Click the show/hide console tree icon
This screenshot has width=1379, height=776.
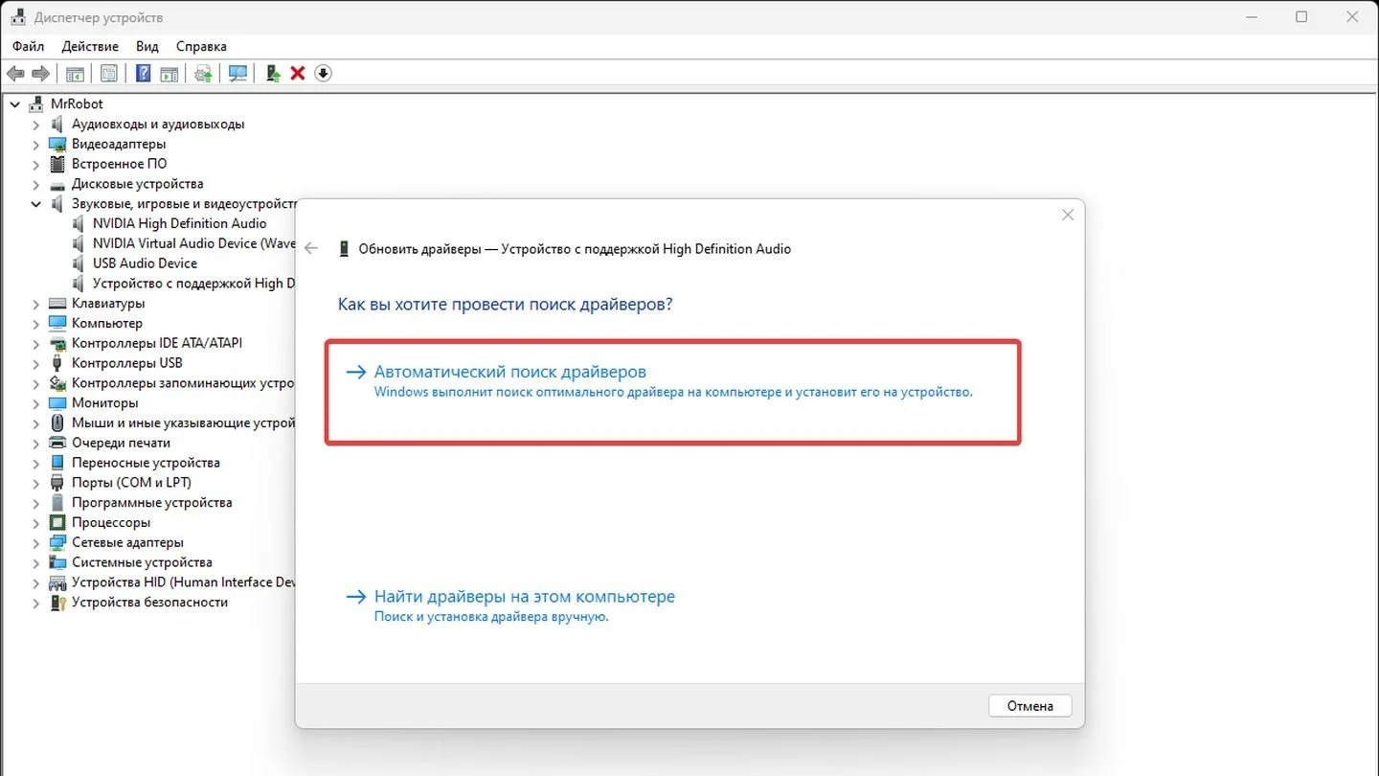[76, 74]
